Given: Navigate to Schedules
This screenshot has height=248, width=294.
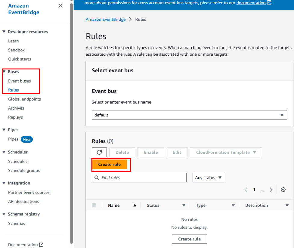Looking at the screenshot, I should (18, 161).
